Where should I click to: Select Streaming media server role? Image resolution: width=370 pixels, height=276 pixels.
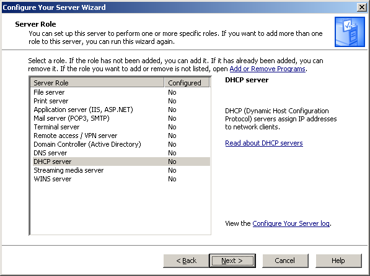click(120, 170)
